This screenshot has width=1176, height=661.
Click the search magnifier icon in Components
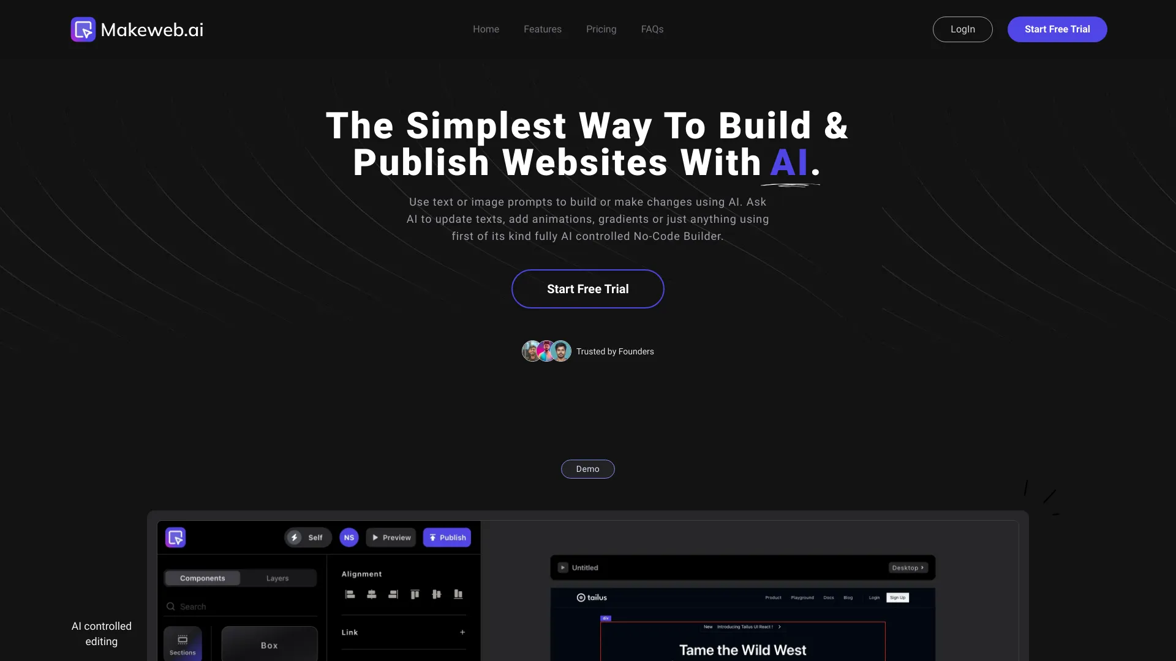170,606
